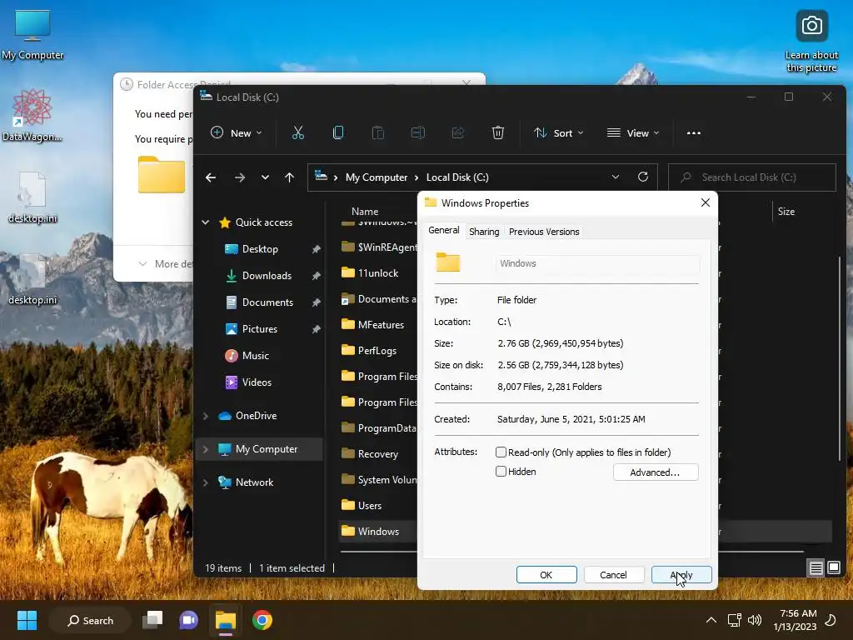Select Documents in Quick access

tap(267, 302)
